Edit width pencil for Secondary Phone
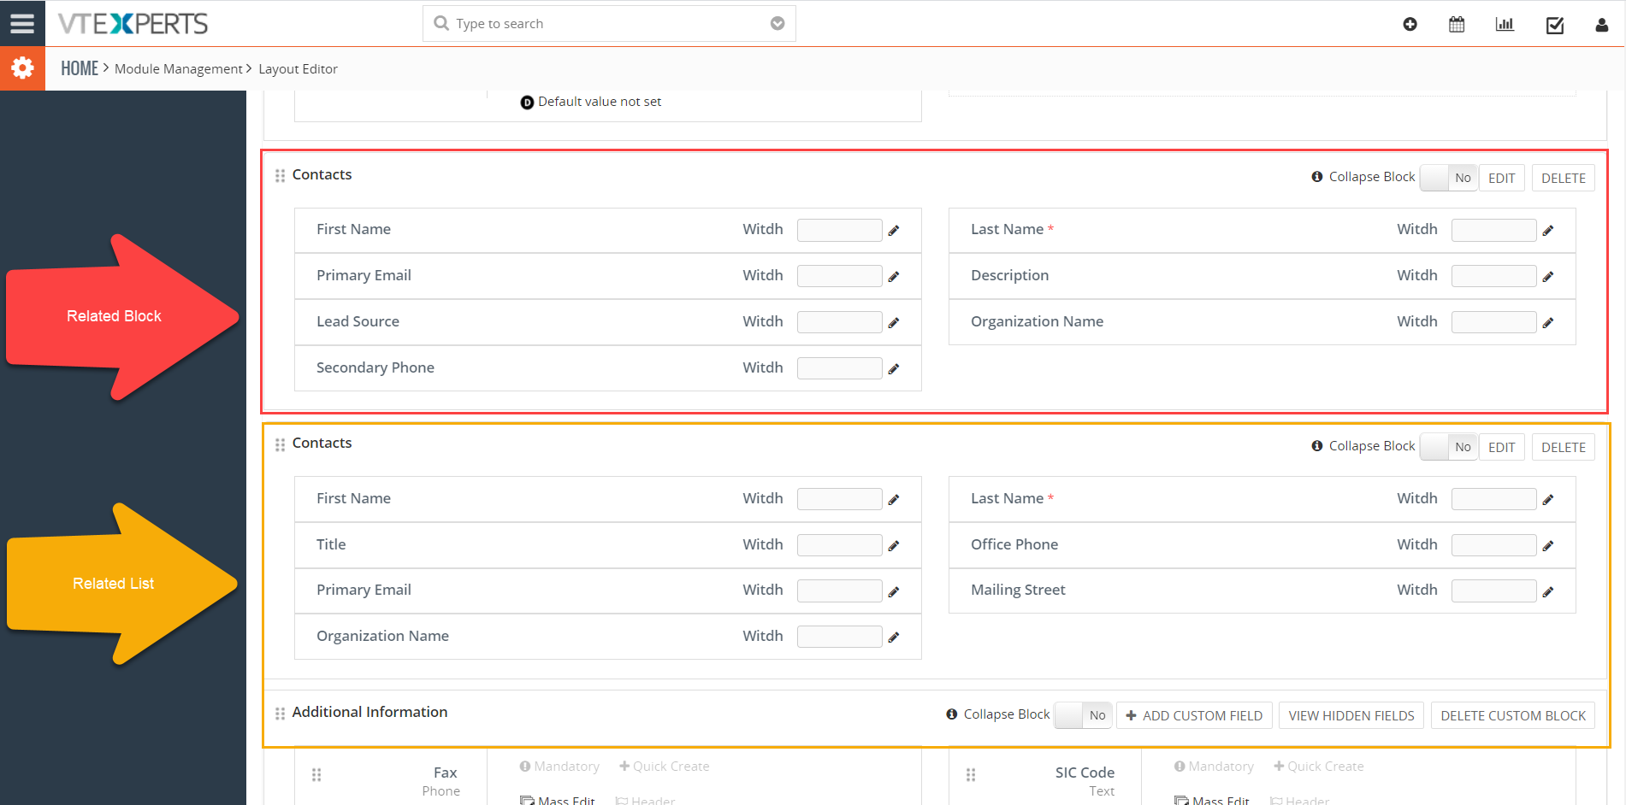The image size is (1626, 805). [x=894, y=368]
